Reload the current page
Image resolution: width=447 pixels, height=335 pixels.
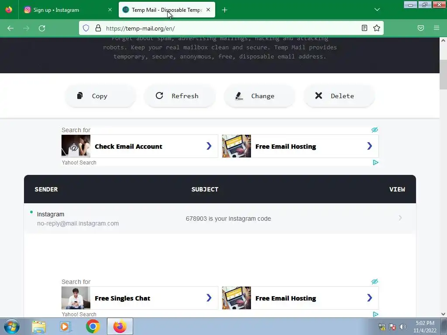tap(42, 28)
